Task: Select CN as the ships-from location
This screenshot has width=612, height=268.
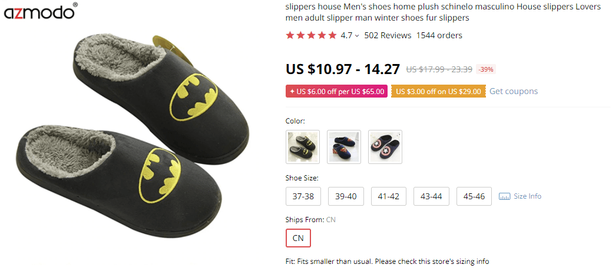Action: point(298,238)
